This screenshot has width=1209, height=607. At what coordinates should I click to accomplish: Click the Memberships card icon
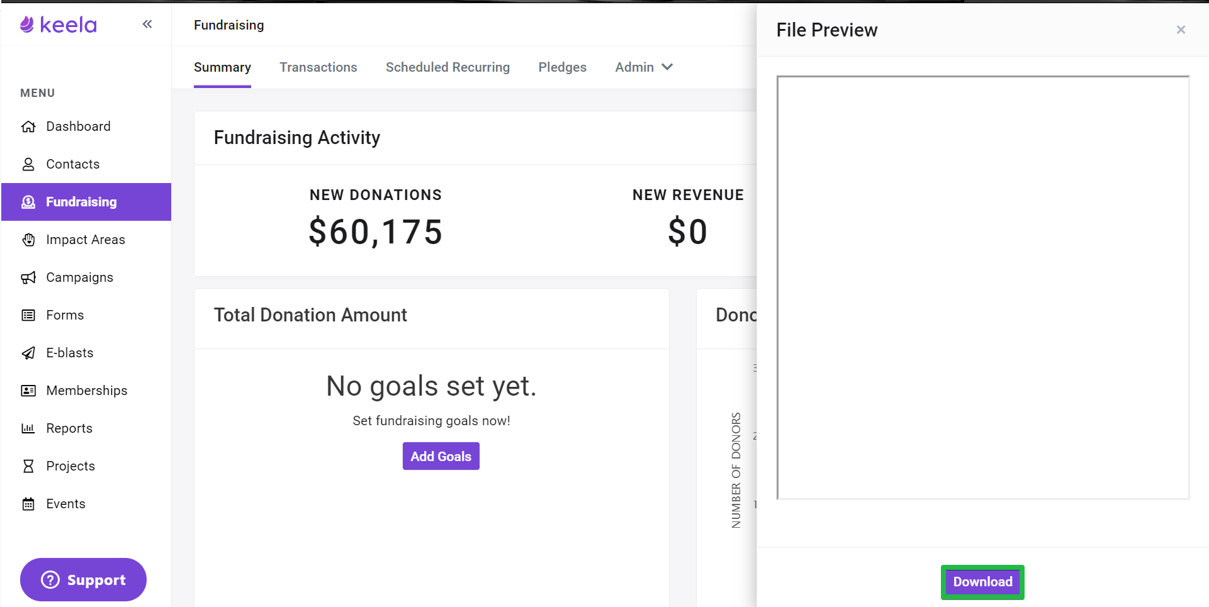[28, 391]
